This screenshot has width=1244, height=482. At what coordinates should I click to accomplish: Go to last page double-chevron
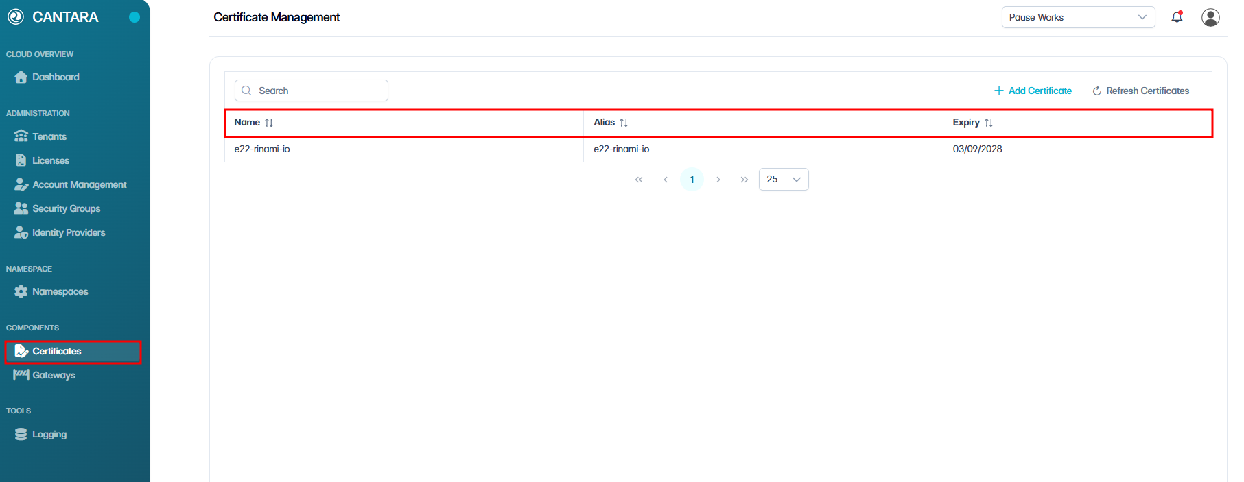click(744, 180)
